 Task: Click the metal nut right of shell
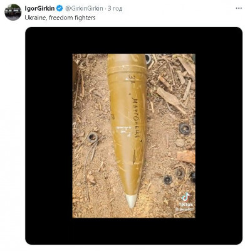tap(185, 129)
